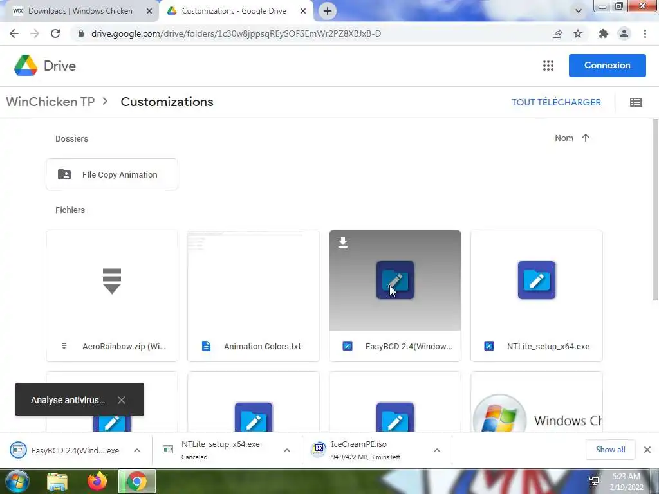Open the Chrome extensions puzzle icon

point(604,33)
